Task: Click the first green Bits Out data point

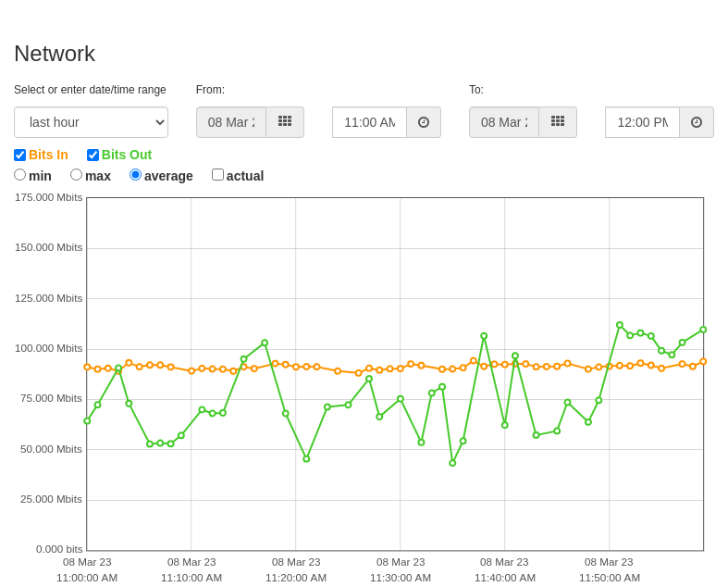Action: [x=87, y=421]
